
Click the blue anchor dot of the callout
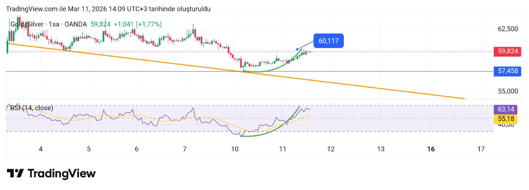pyautogui.click(x=297, y=50)
